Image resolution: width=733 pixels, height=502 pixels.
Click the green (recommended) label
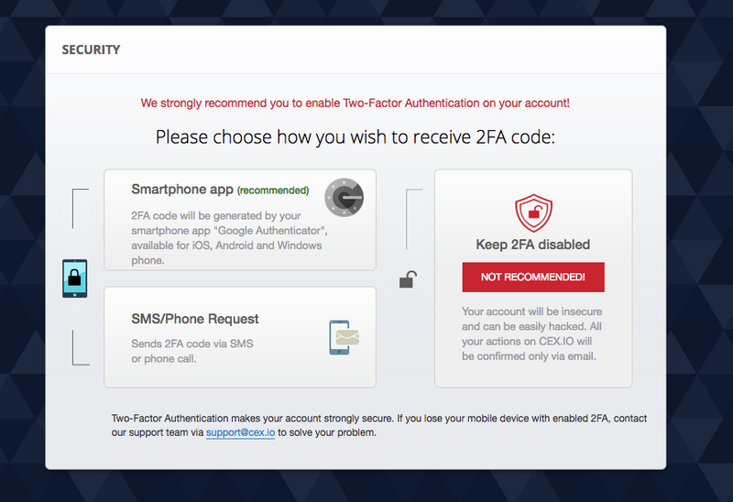pyautogui.click(x=273, y=191)
